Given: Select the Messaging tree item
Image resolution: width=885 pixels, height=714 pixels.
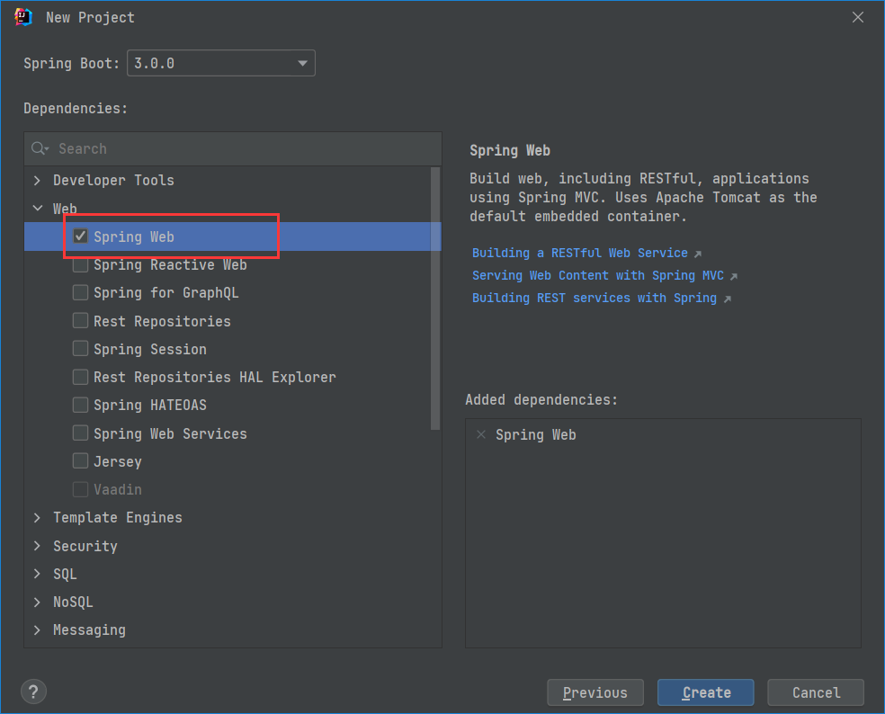Looking at the screenshot, I should 89,630.
